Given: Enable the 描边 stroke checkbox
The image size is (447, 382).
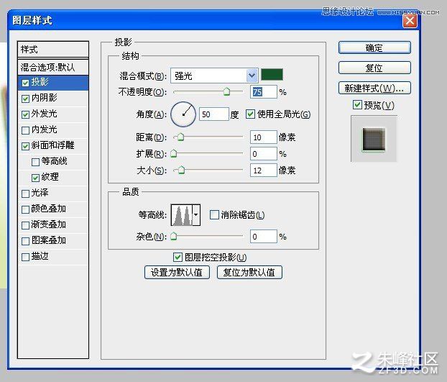Looking at the screenshot, I should tap(25, 257).
